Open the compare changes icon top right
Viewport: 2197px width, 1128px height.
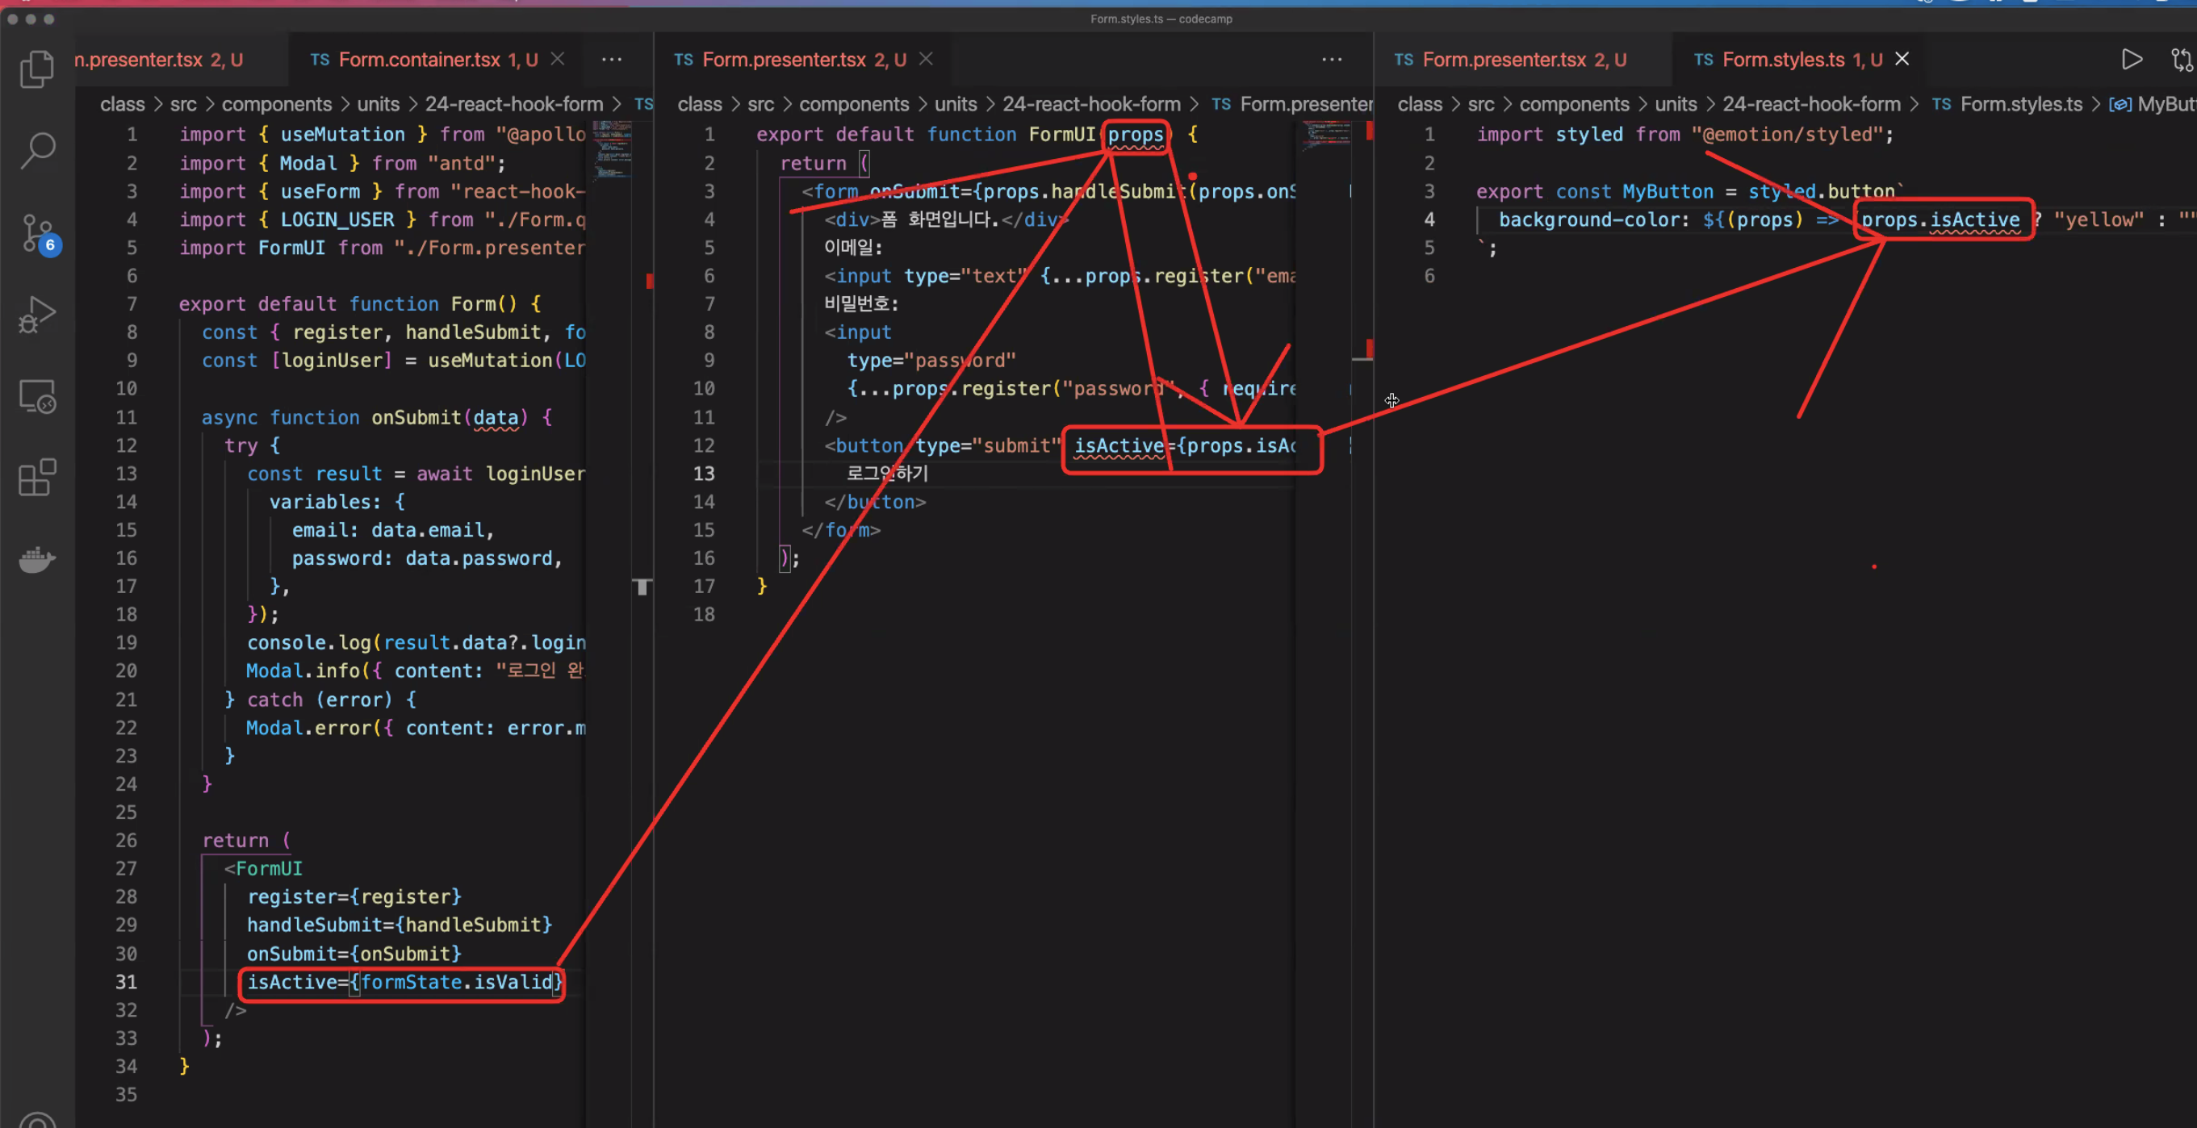pos(2181,60)
